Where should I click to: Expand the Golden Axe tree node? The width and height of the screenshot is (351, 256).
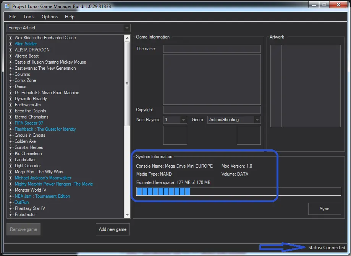pos(11,141)
